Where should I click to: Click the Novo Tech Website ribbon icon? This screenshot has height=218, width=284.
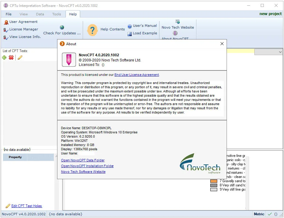click(178, 22)
